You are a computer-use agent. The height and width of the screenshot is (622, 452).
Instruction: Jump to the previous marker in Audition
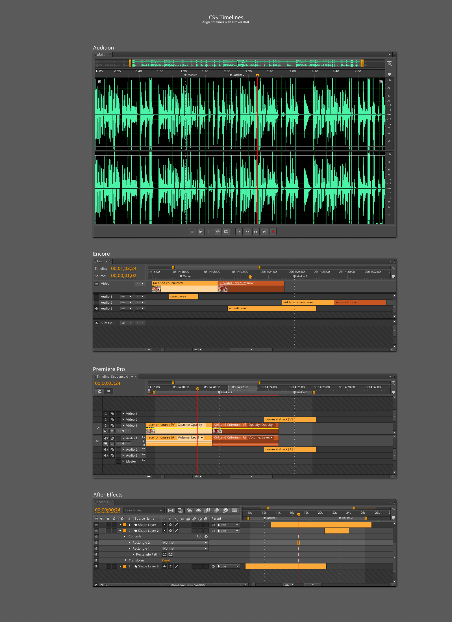click(239, 232)
